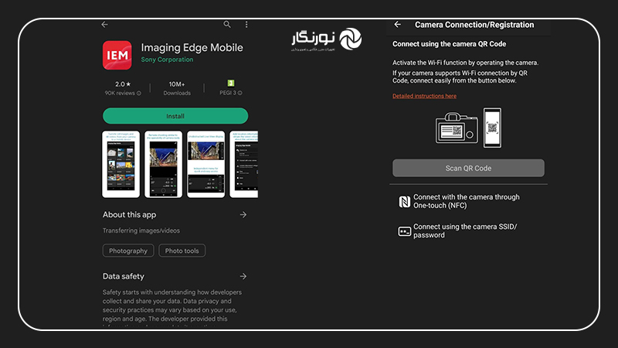Image resolution: width=618 pixels, height=348 pixels.
Task: Go back from the Play Store app page
Action: 104,25
